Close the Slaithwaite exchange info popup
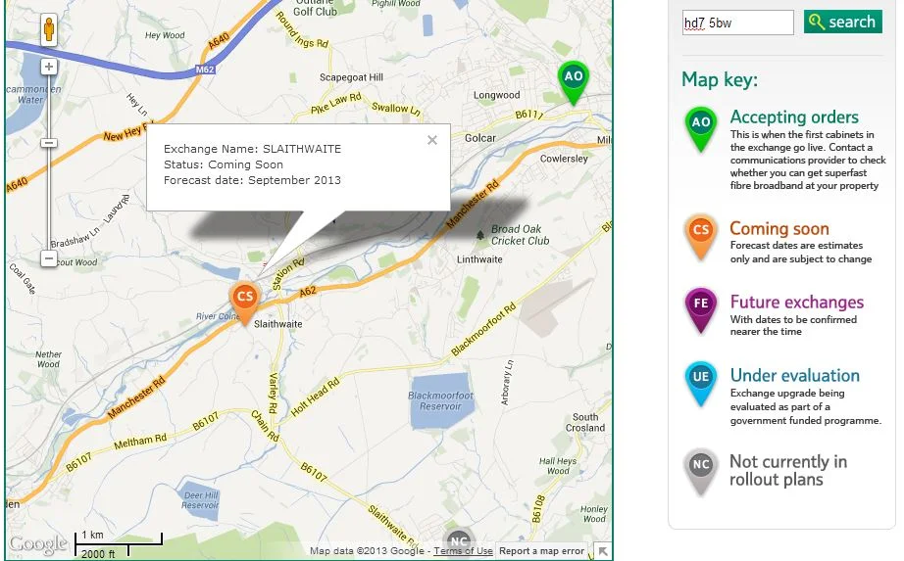Image resolution: width=904 pixels, height=561 pixels. (432, 140)
